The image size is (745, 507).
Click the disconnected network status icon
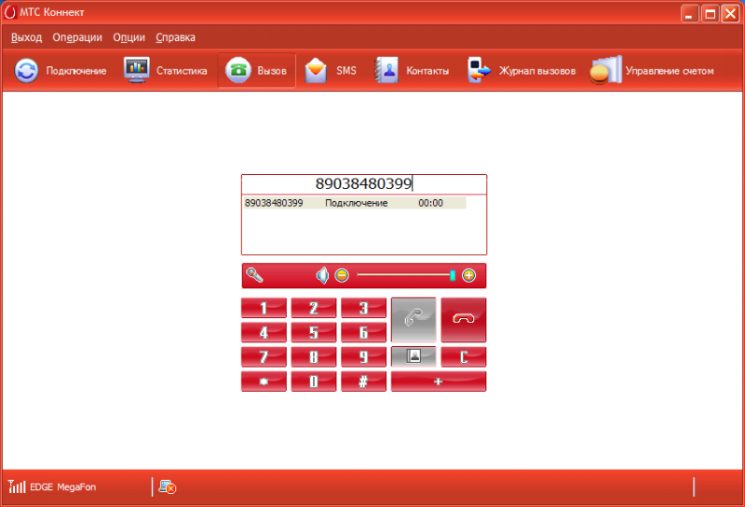tap(168, 487)
